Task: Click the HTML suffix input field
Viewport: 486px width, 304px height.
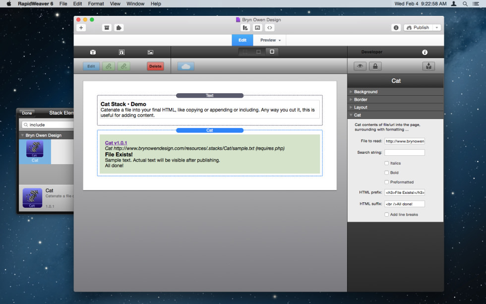Action: click(x=405, y=204)
